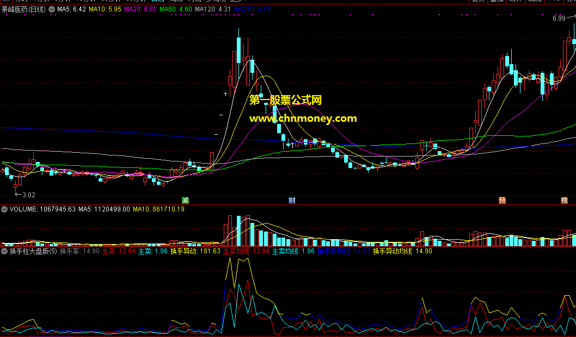Click the 3.02 low price marker
This screenshot has width=576, height=337.
(x=29, y=195)
